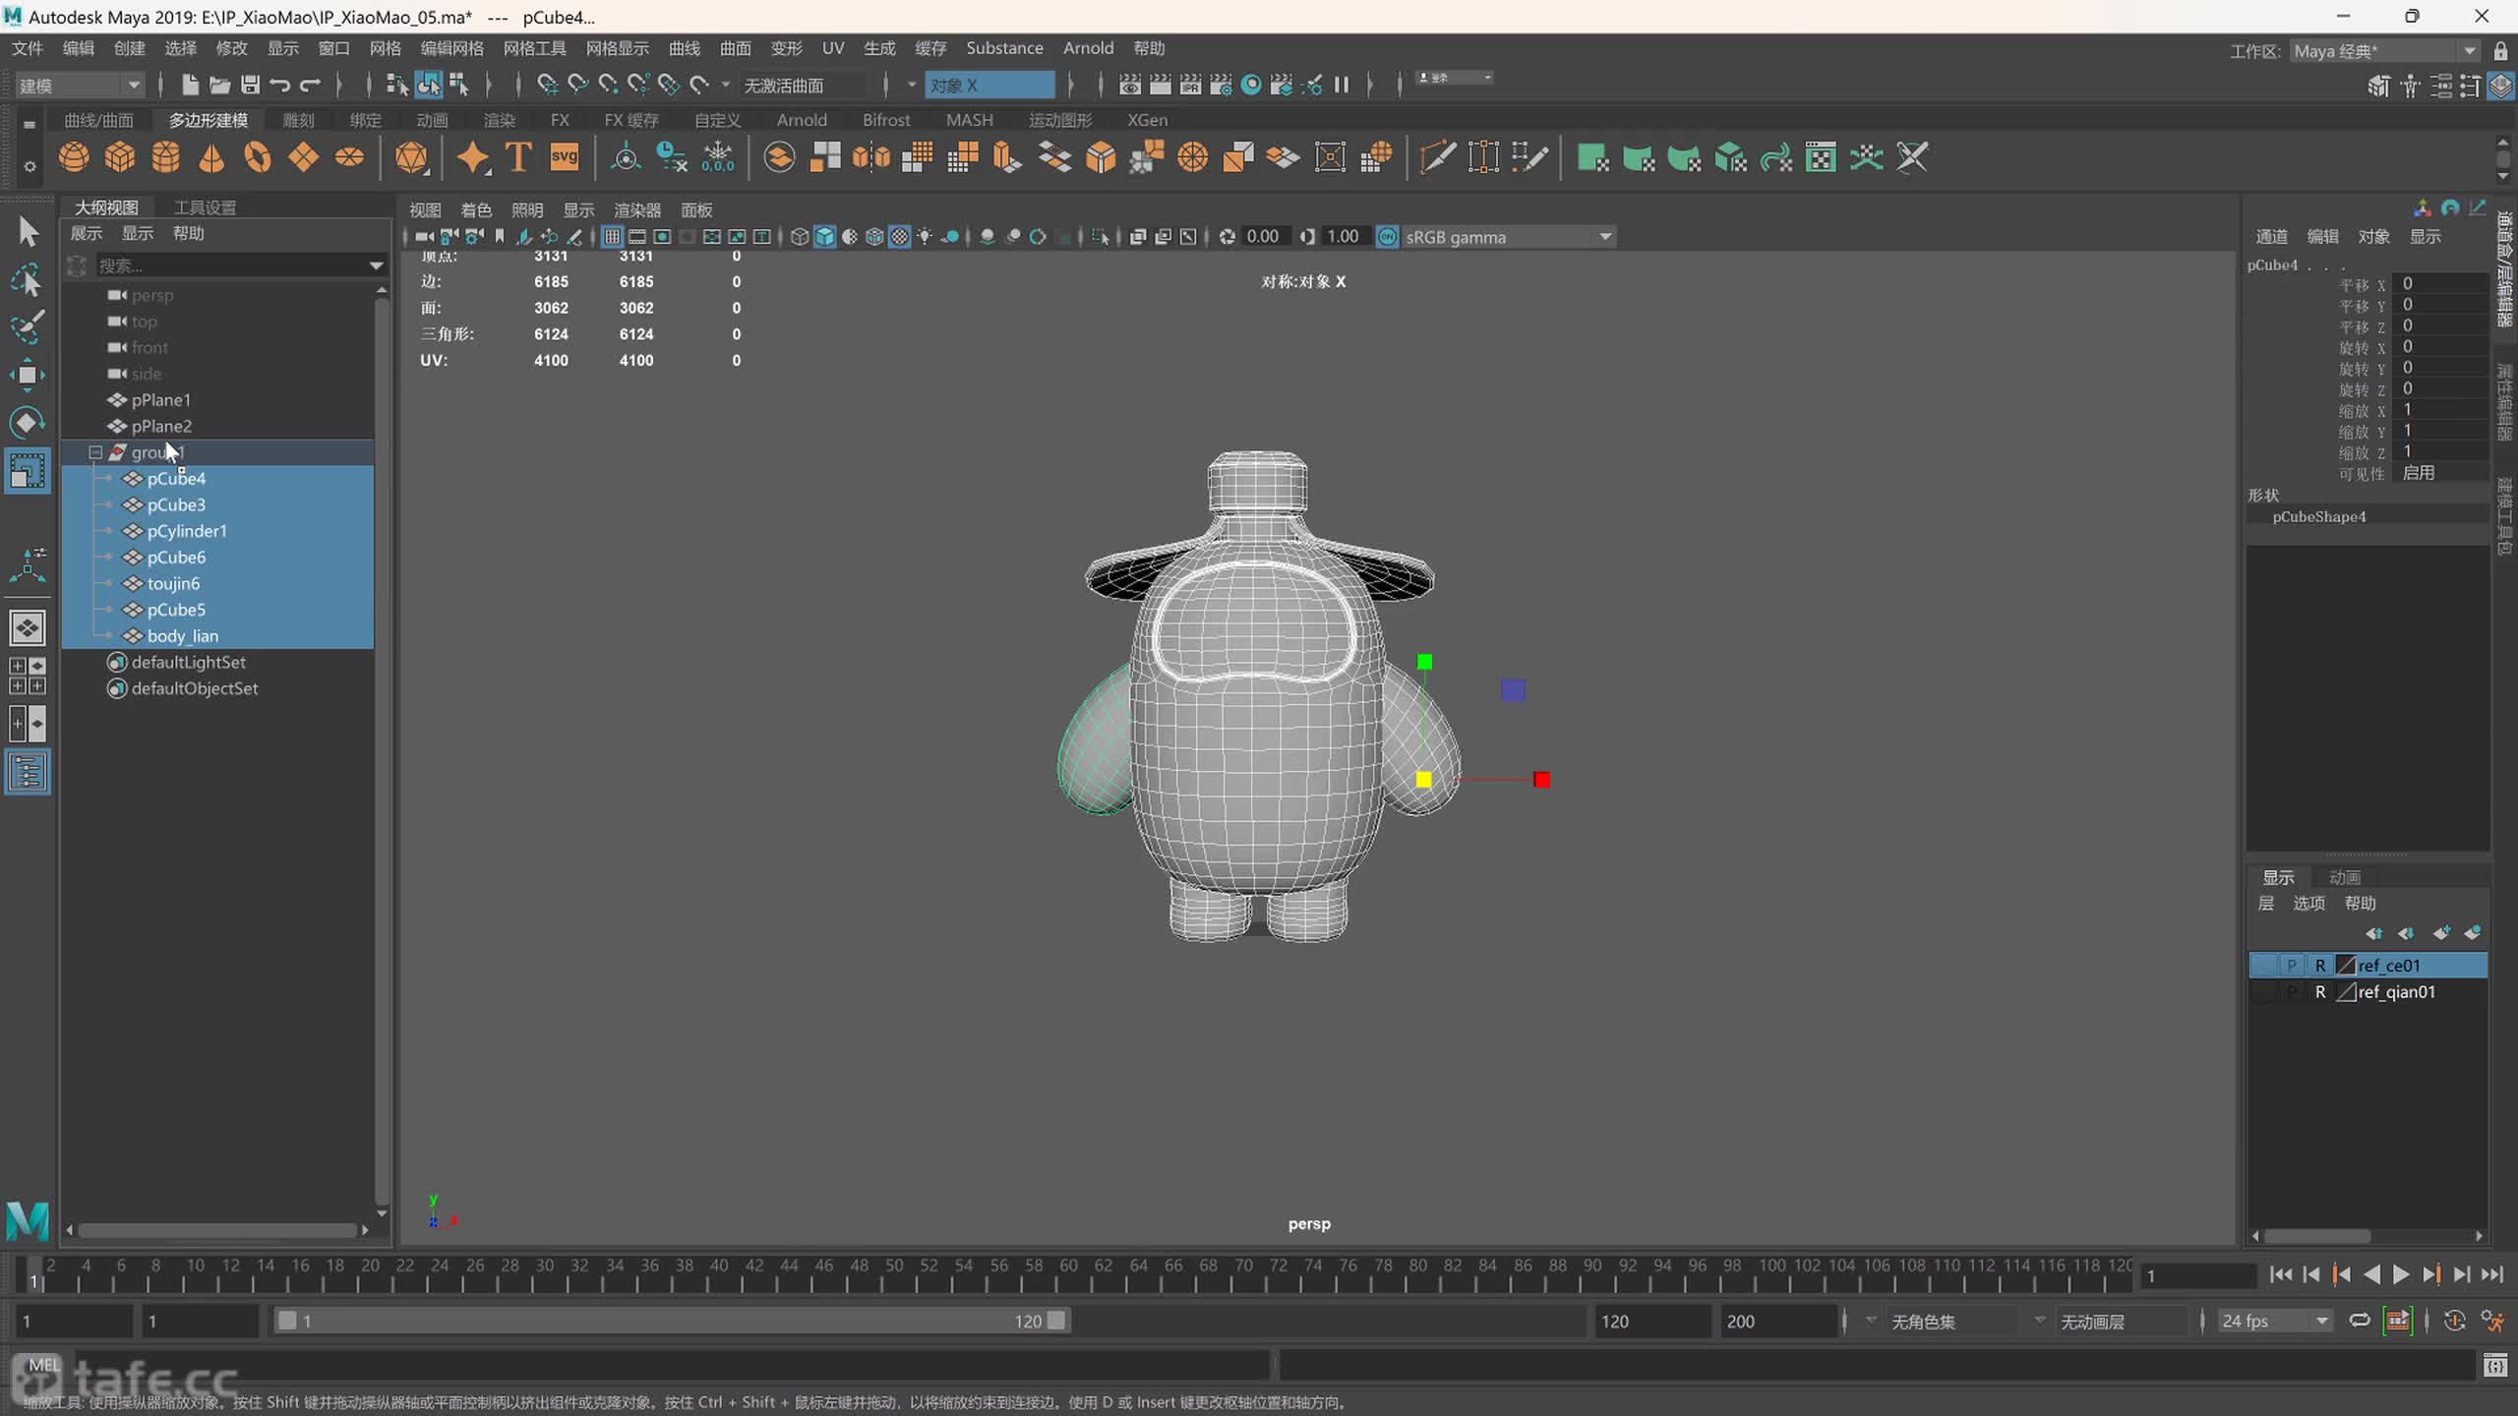Viewport: 2518px width, 1416px height.
Task: Click the Open scene folder icon
Action: tap(219, 86)
